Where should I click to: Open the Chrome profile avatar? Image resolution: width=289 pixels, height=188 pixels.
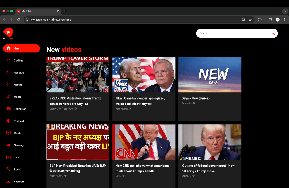[277, 20]
